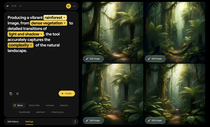Reset the prompt with the restart icon
This screenshot has height=127, width=210.
coord(17,94)
